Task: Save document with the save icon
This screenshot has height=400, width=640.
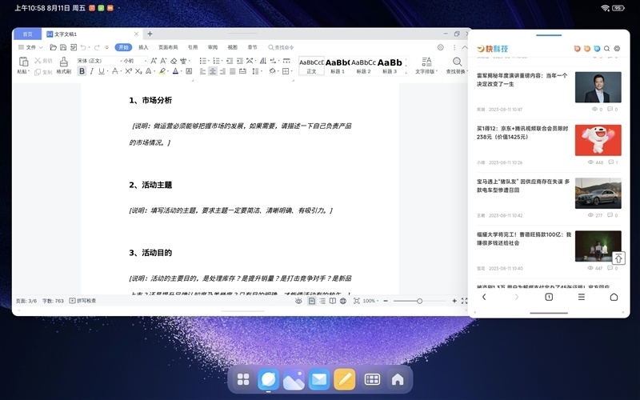Action: 63,47
